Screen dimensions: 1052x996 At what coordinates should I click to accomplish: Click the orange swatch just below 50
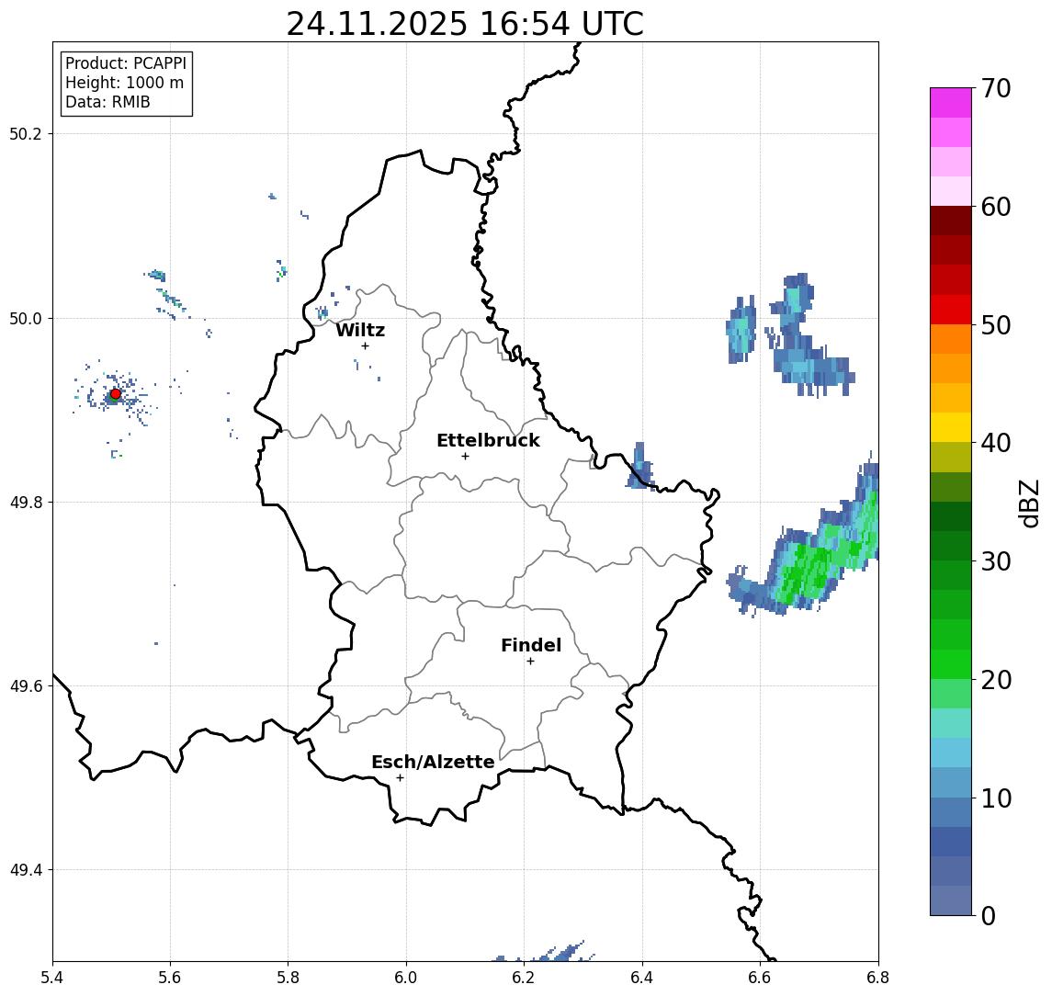951,339
